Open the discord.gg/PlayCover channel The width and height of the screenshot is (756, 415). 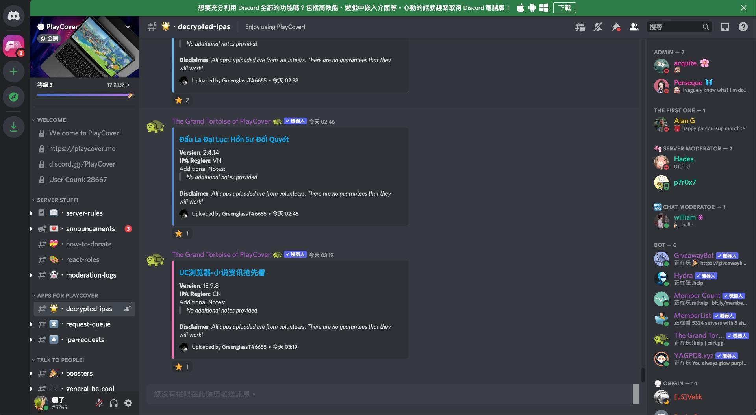[84, 164]
